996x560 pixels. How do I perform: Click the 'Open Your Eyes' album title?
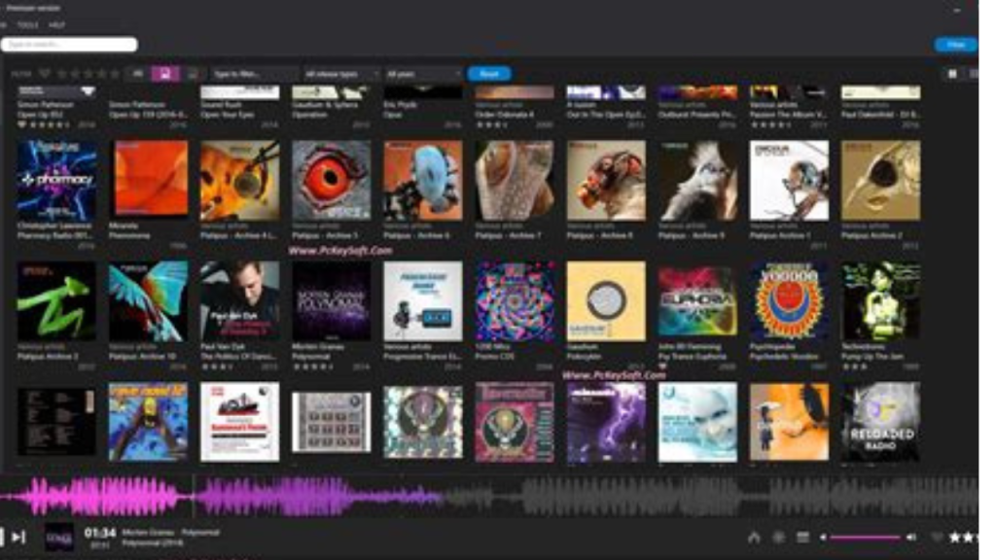[228, 115]
